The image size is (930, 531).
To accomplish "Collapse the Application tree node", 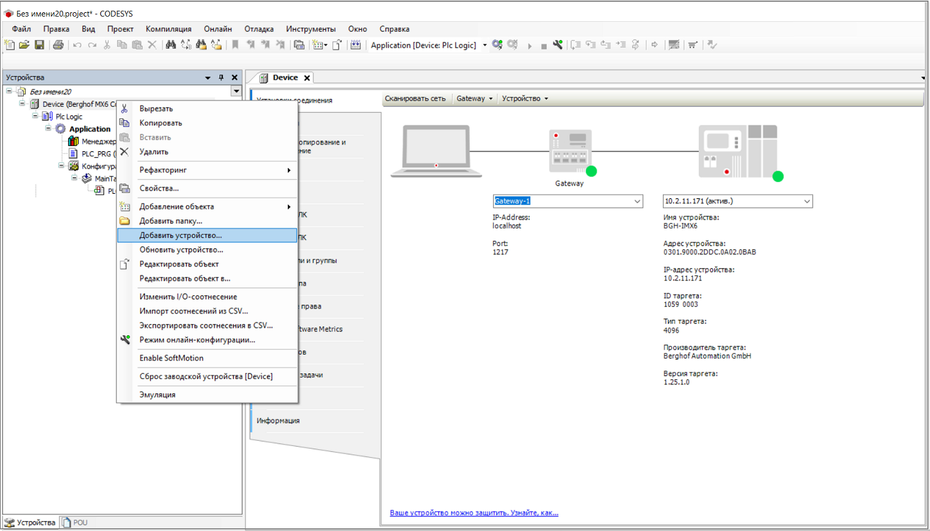I will pyautogui.click(x=48, y=128).
